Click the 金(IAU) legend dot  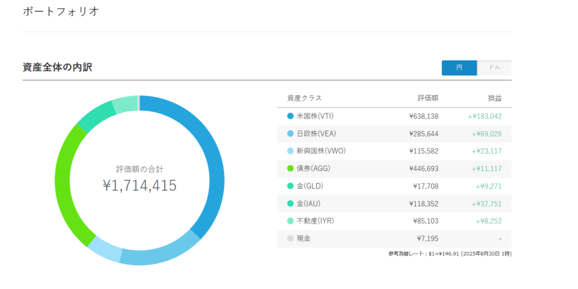(x=291, y=204)
